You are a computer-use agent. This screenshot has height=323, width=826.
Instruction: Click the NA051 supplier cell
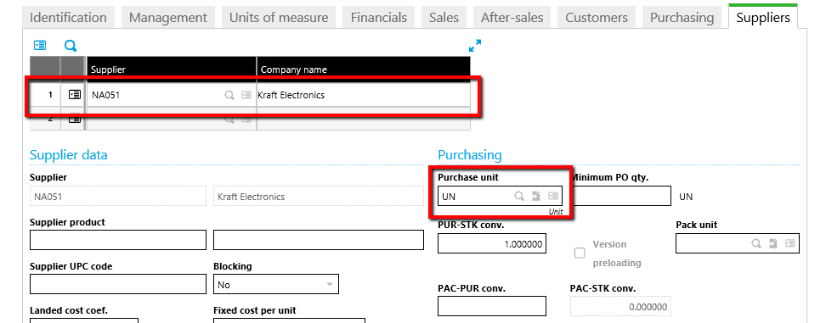click(x=172, y=95)
